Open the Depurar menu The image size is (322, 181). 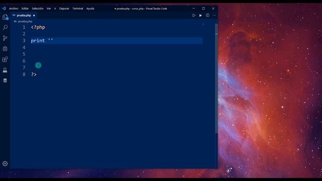(64, 9)
